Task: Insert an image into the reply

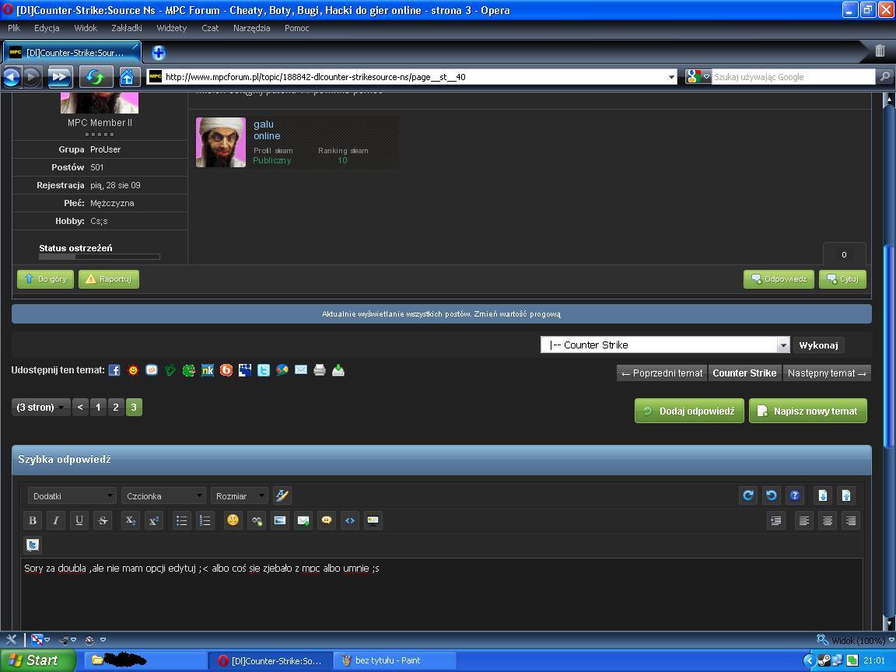Action: tap(280, 520)
